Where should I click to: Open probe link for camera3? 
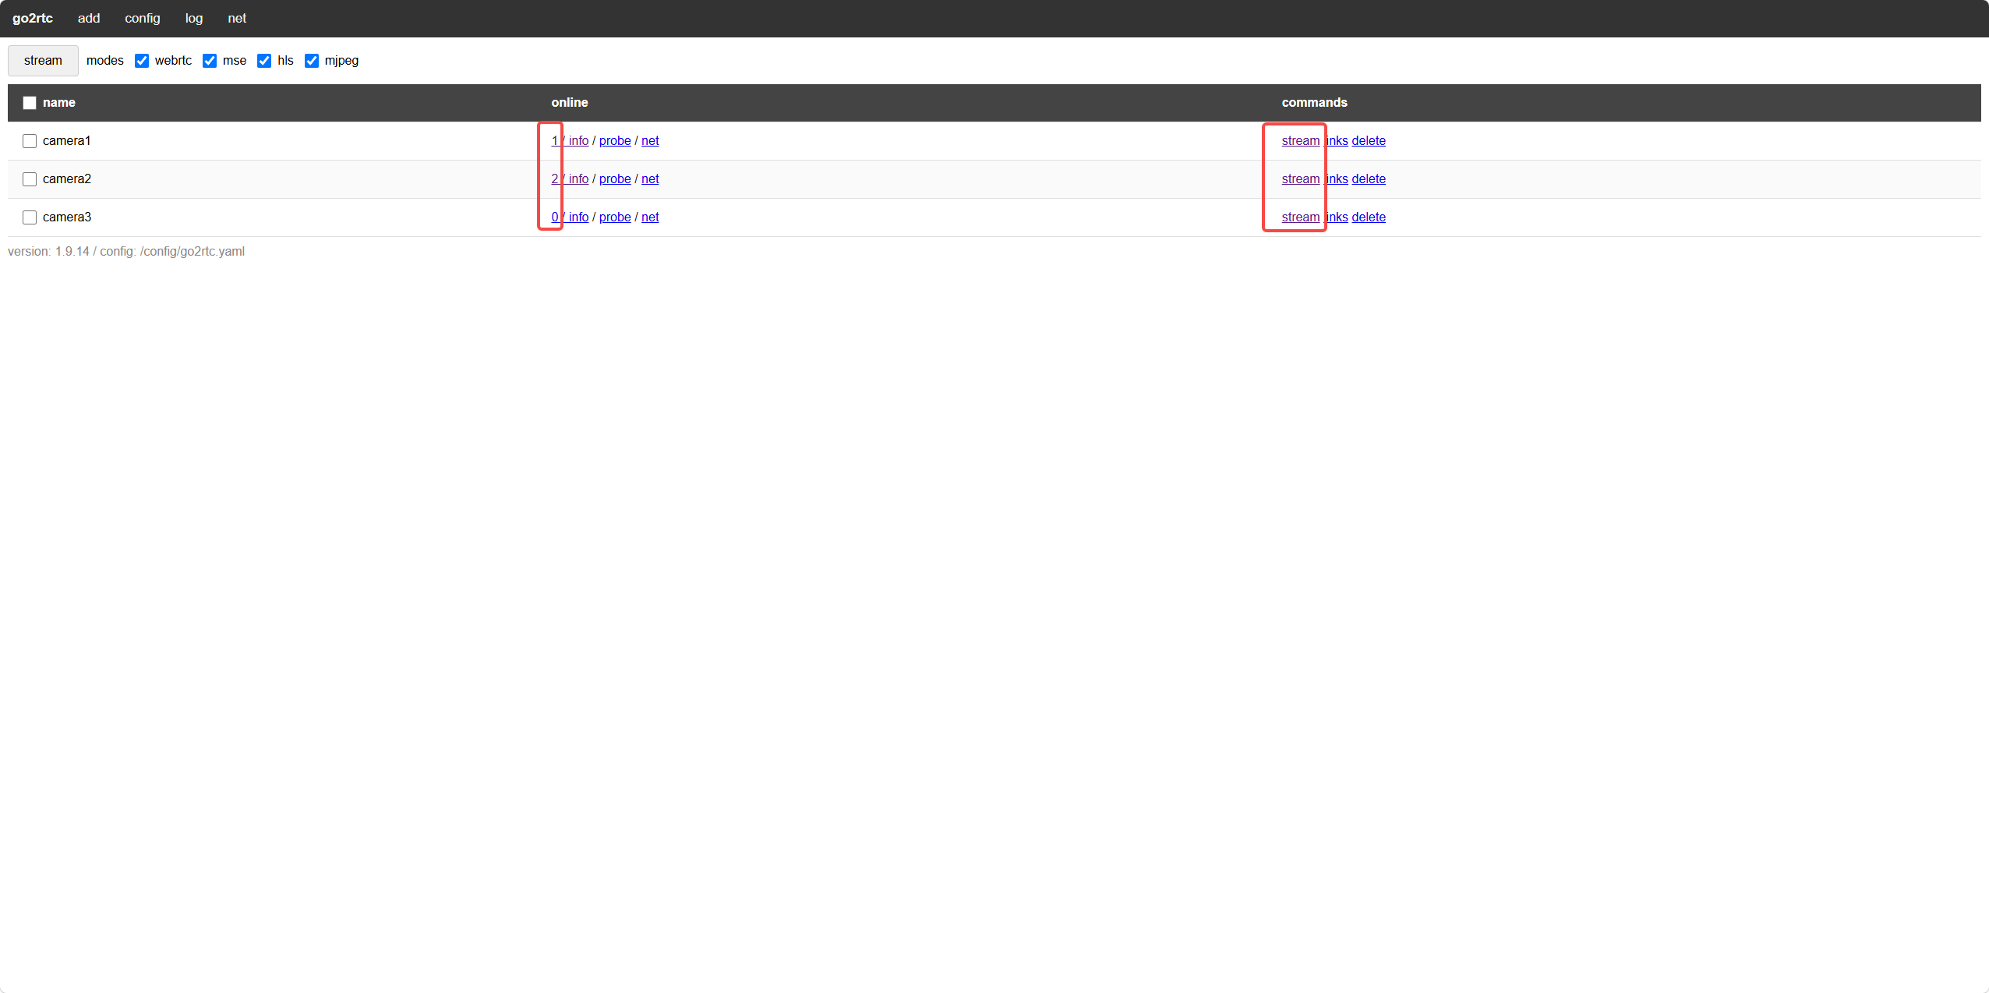pos(615,217)
